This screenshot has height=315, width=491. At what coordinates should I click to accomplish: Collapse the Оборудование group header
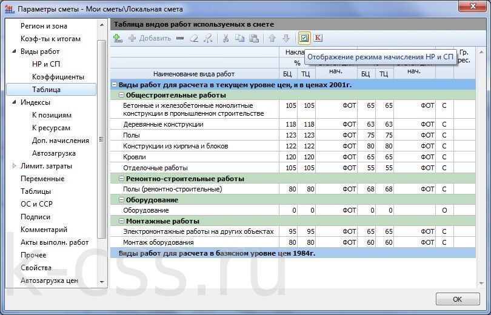[121, 200]
